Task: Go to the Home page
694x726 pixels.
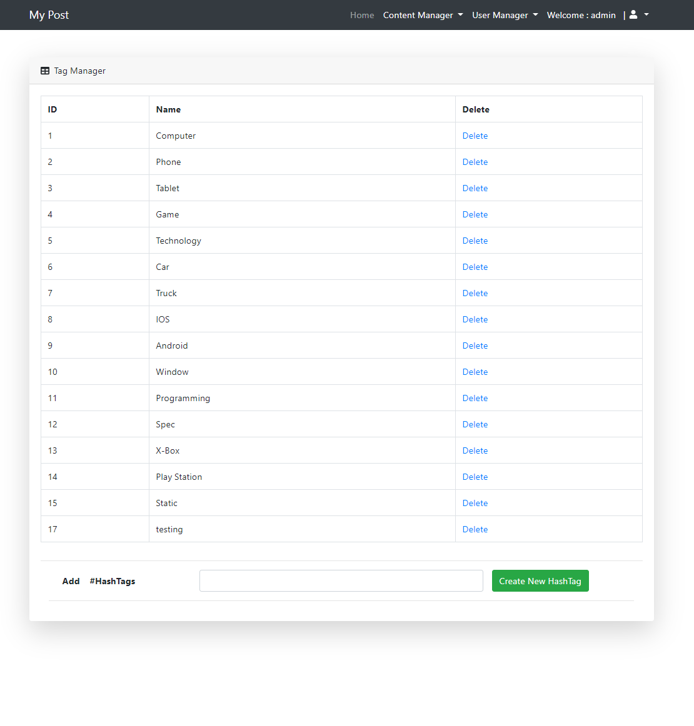Action: pyautogui.click(x=362, y=15)
